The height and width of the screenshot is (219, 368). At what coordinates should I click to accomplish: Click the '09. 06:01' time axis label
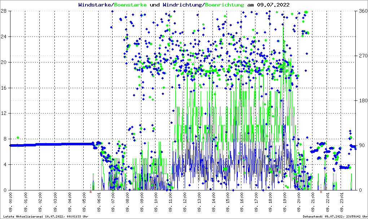coord(98,204)
